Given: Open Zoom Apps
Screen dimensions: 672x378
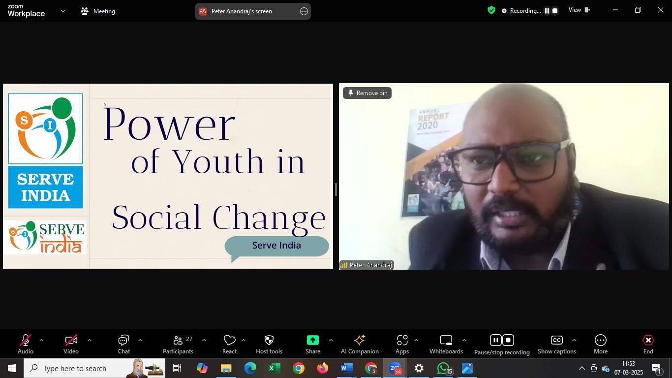Looking at the screenshot, I should point(402,344).
